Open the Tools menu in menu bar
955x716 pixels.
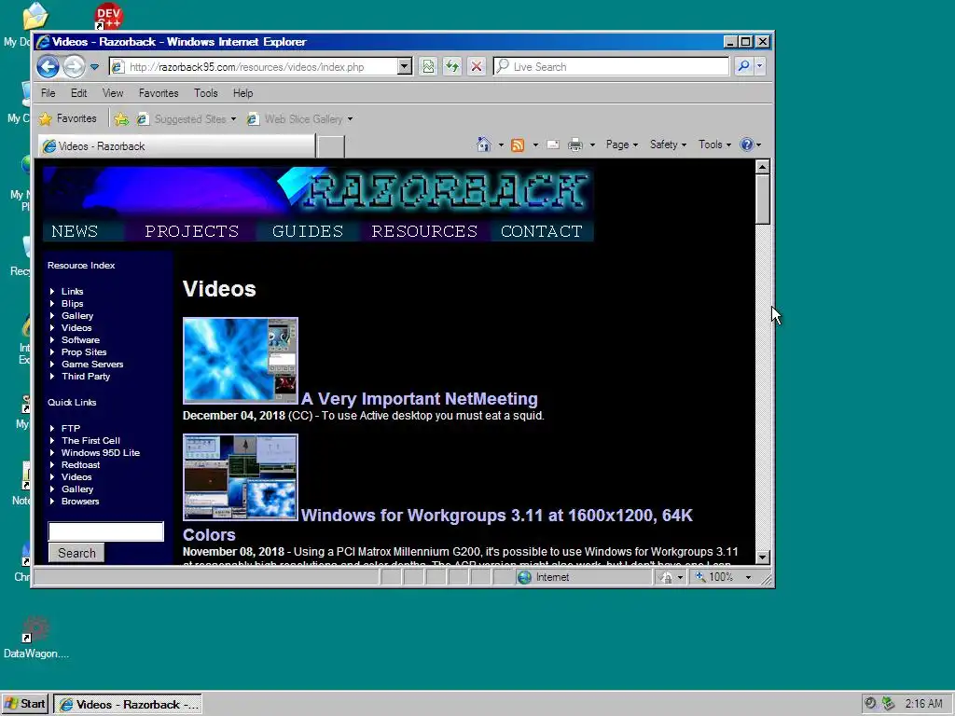click(x=206, y=93)
